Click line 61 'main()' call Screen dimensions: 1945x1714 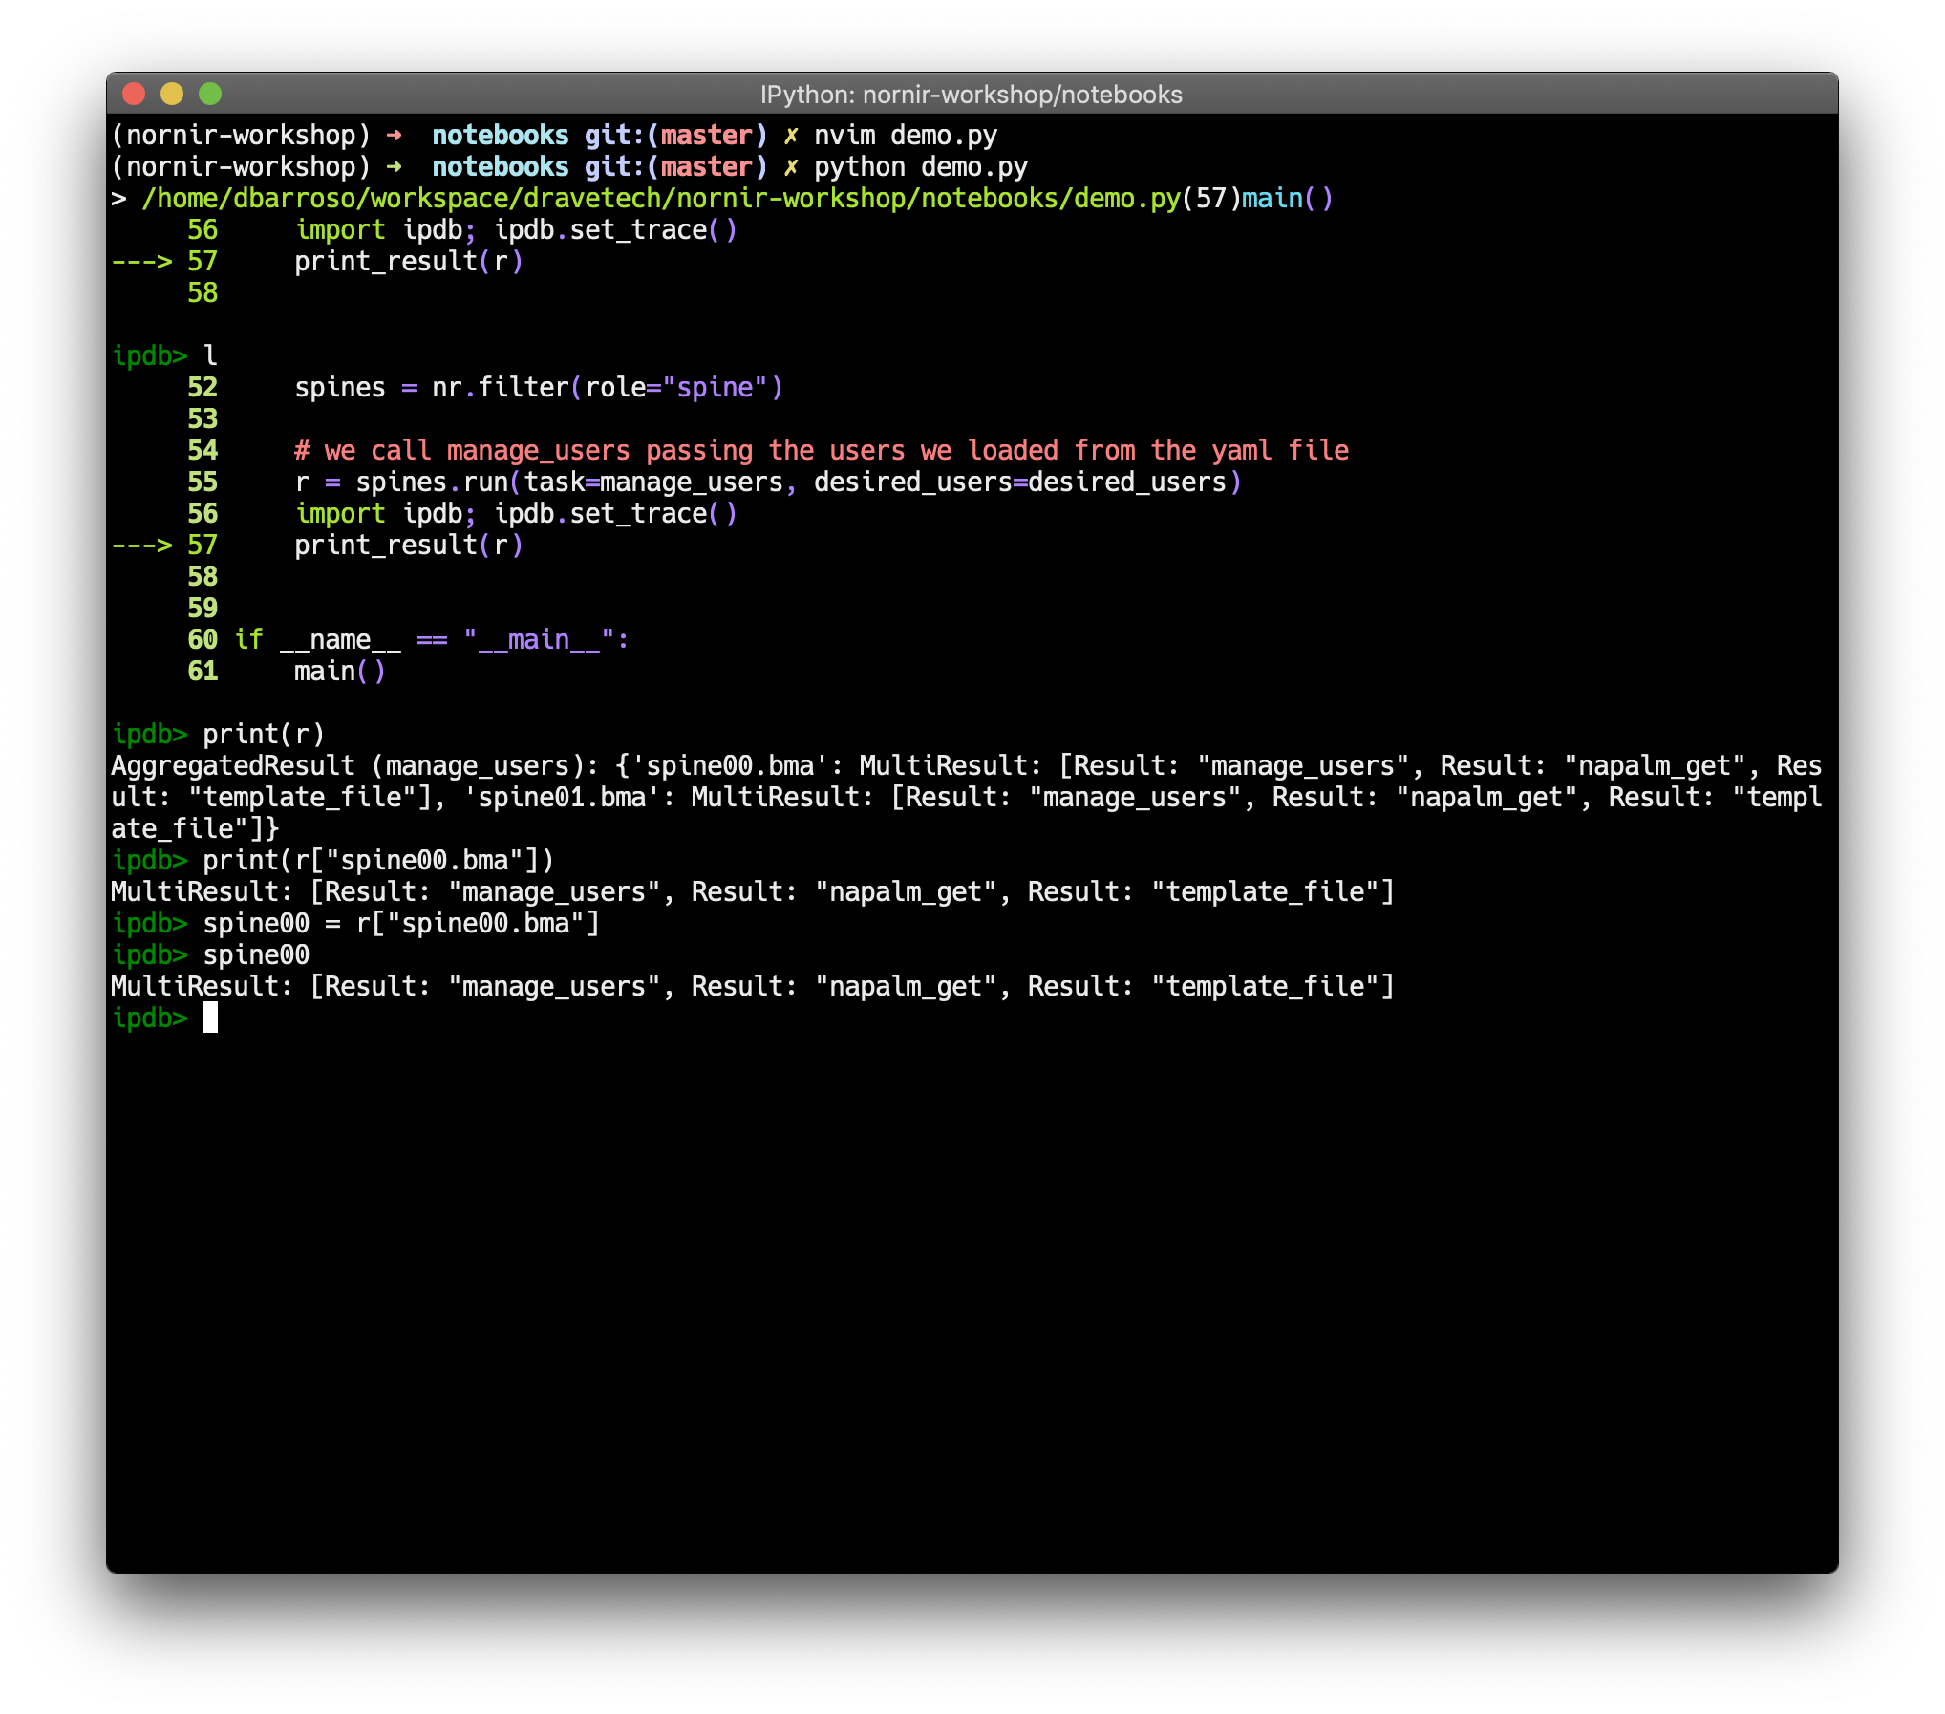(340, 672)
